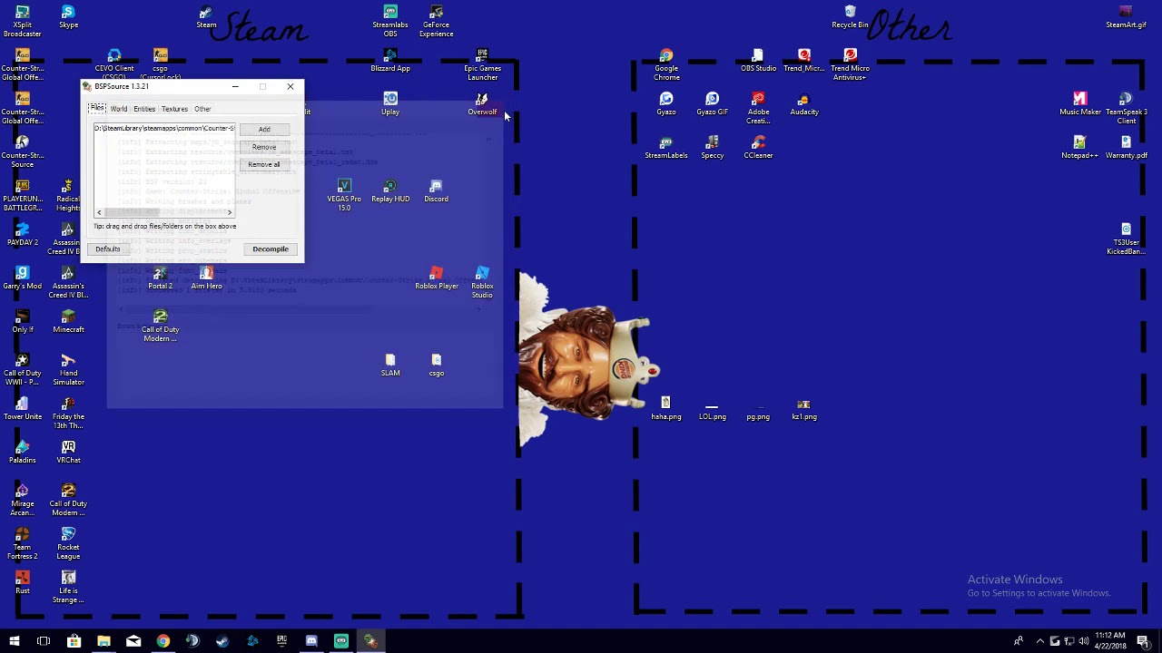Click the file list horizontal scrollbar
The image size is (1162, 653).
tap(164, 212)
